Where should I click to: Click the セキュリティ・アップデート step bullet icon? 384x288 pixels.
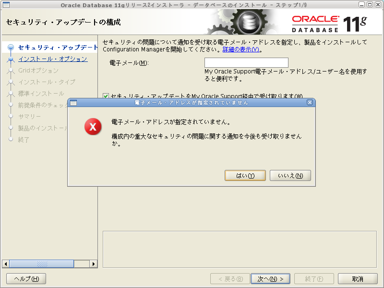pyautogui.click(x=11, y=47)
